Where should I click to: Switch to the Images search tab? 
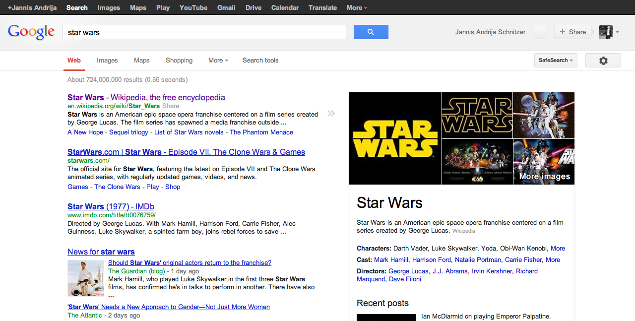(x=107, y=61)
